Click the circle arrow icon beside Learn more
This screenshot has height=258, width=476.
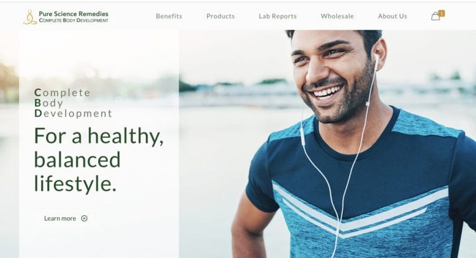point(84,218)
